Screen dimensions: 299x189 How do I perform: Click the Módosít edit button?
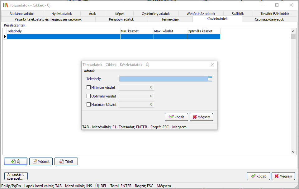tap(41, 162)
